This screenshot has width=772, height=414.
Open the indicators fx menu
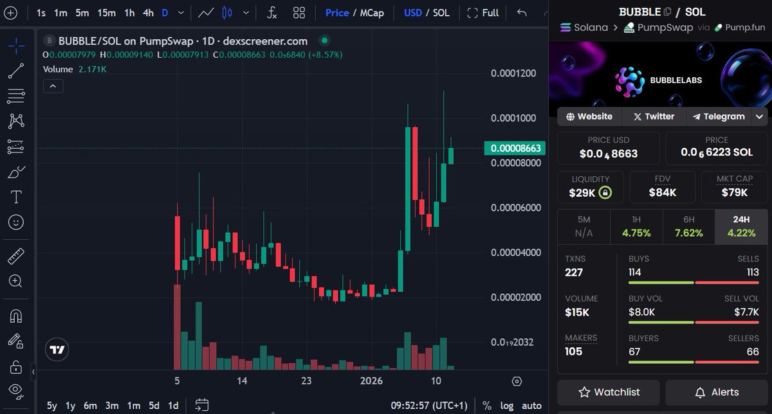(272, 12)
